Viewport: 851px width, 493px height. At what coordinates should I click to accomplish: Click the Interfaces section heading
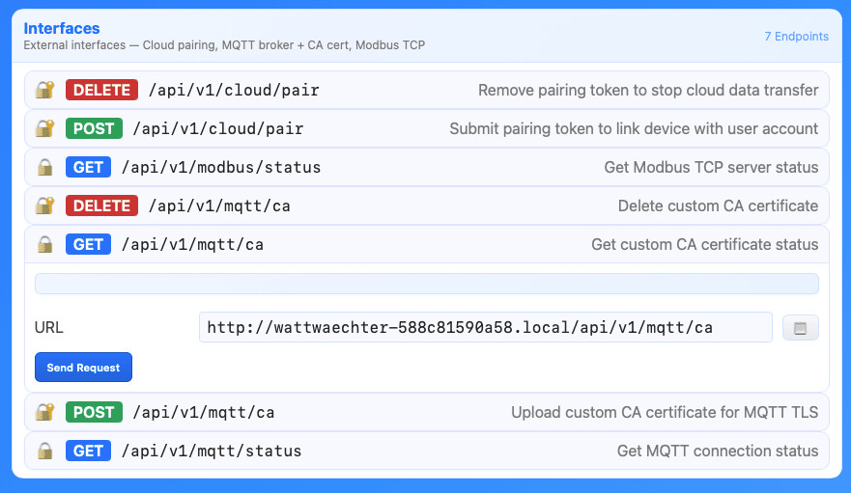61,28
